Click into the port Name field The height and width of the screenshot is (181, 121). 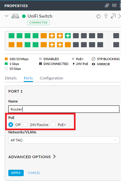pyautogui.click(x=64, y=109)
